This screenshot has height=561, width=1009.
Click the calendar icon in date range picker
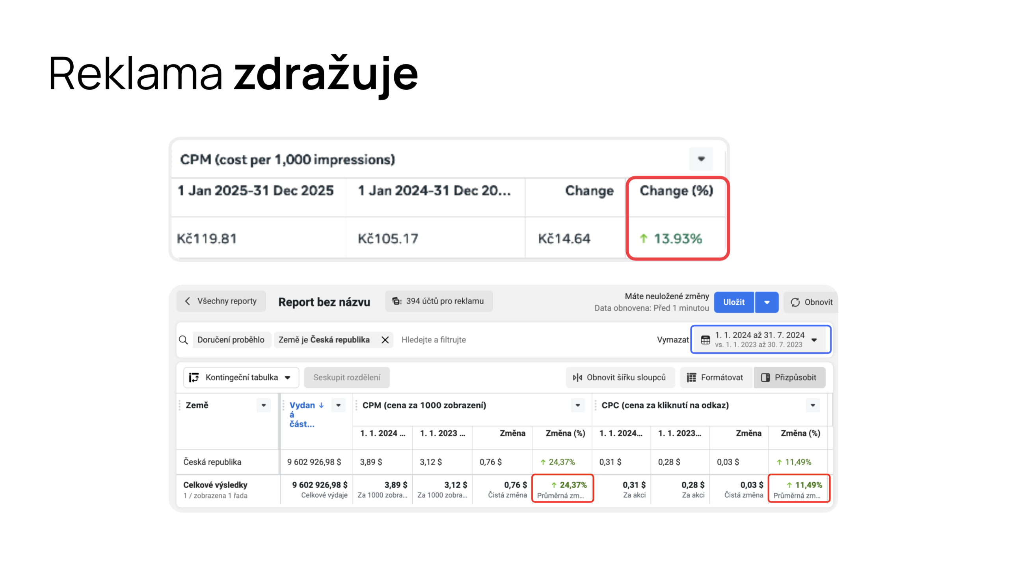click(705, 340)
